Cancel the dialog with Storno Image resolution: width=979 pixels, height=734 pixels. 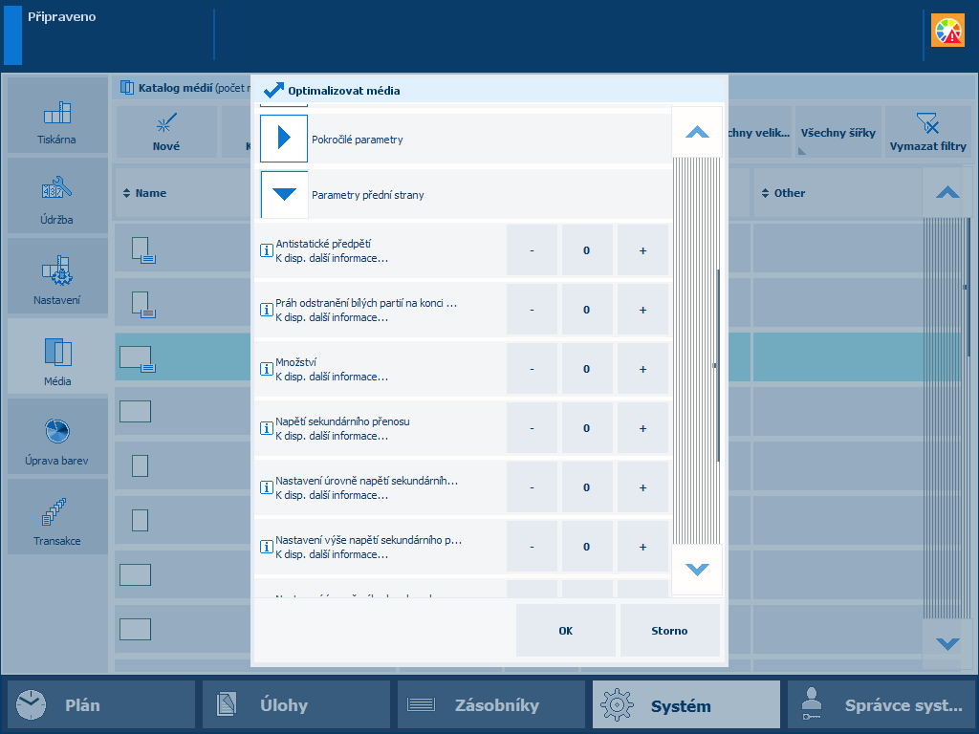(x=670, y=631)
